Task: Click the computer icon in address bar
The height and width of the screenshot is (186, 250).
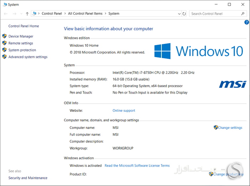Action: (34, 14)
